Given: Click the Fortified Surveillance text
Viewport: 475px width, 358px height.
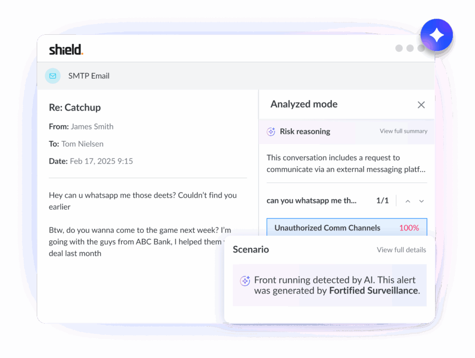Looking at the screenshot, I should pos(373,291).
